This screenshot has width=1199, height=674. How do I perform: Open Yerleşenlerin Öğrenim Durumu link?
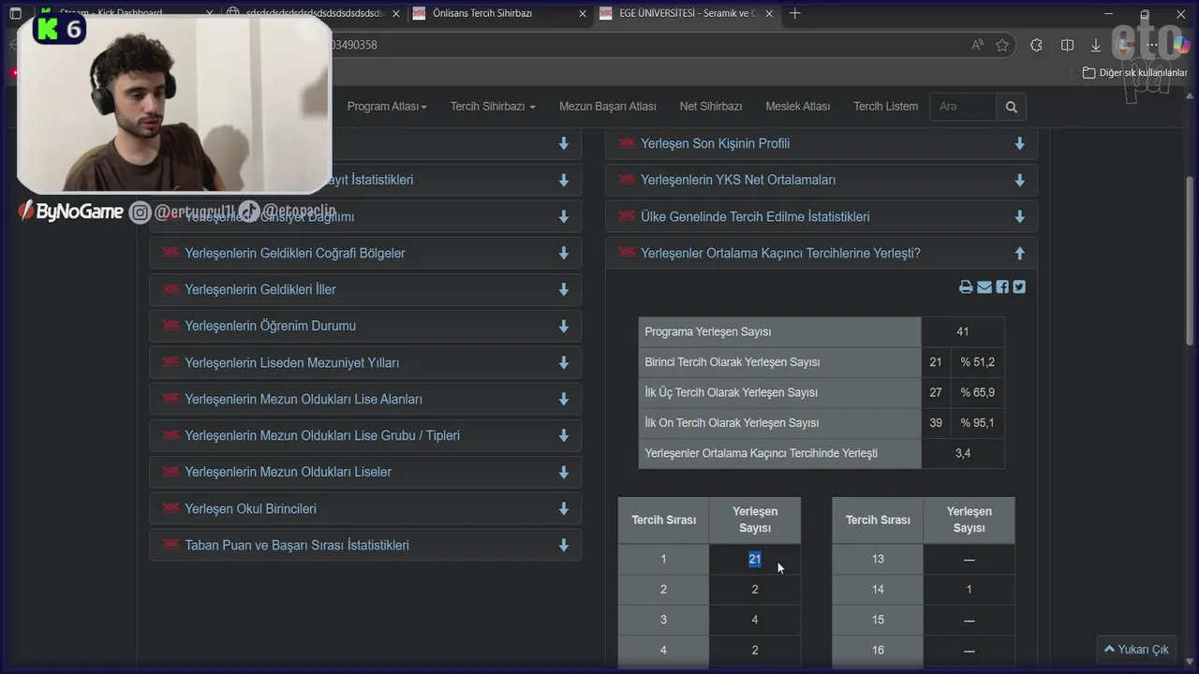[x=270, y=327]
